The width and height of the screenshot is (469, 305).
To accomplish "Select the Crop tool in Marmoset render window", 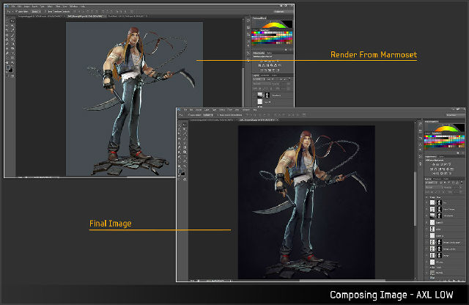I will pyautogui.click(x=7, y=29).
